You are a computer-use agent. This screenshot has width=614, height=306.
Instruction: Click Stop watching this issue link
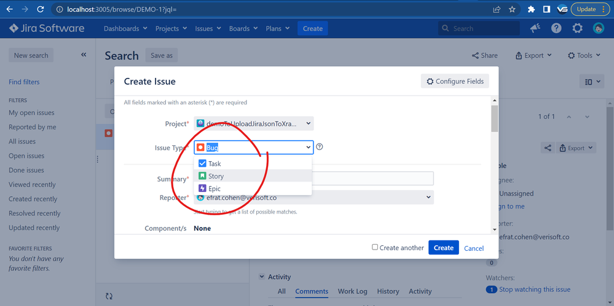(x=535, y=289)
